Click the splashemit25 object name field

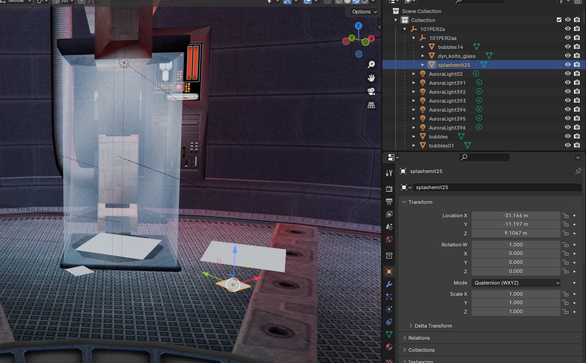(x=498, y=187)
